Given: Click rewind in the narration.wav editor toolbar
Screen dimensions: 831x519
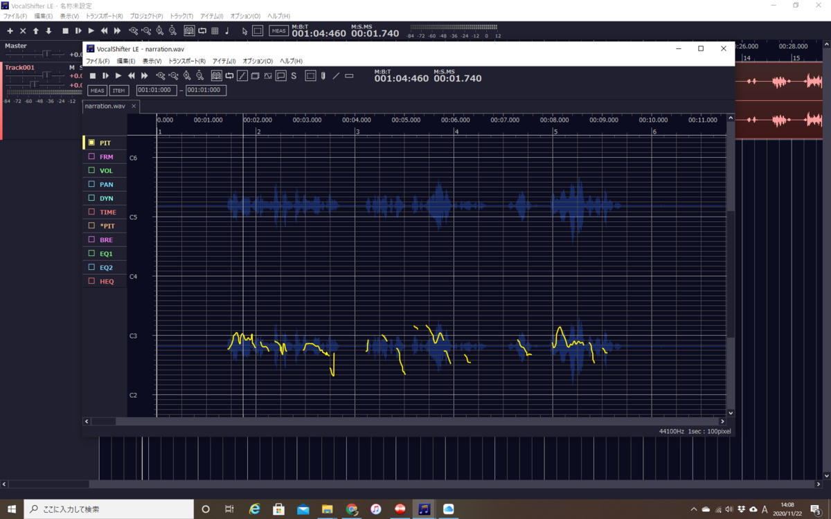Looking at the screenshot, I should [131, 75].
